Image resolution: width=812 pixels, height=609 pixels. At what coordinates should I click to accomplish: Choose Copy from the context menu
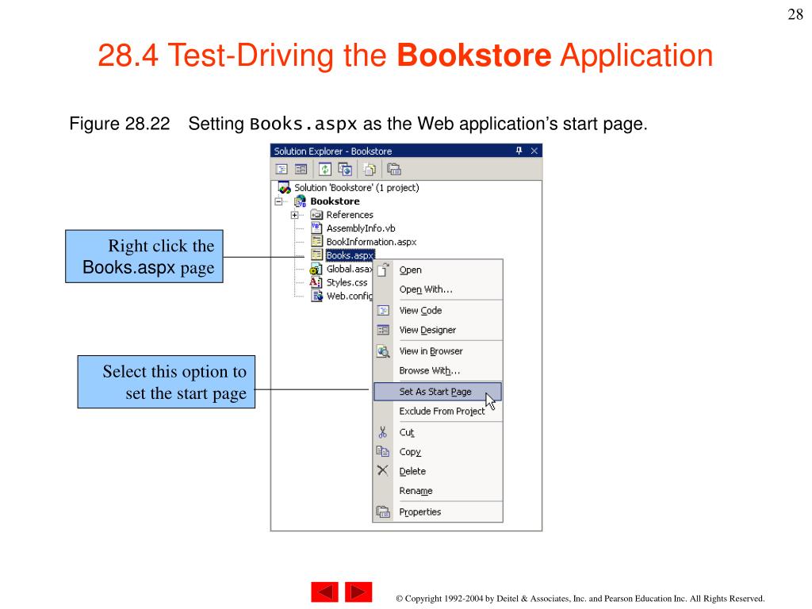tap(438, 452)
